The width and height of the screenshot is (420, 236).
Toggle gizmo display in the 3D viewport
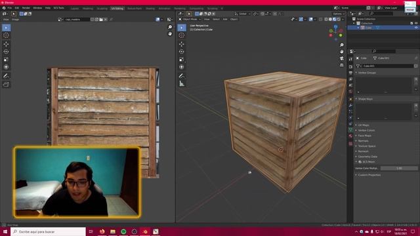[x=301, y=19]
